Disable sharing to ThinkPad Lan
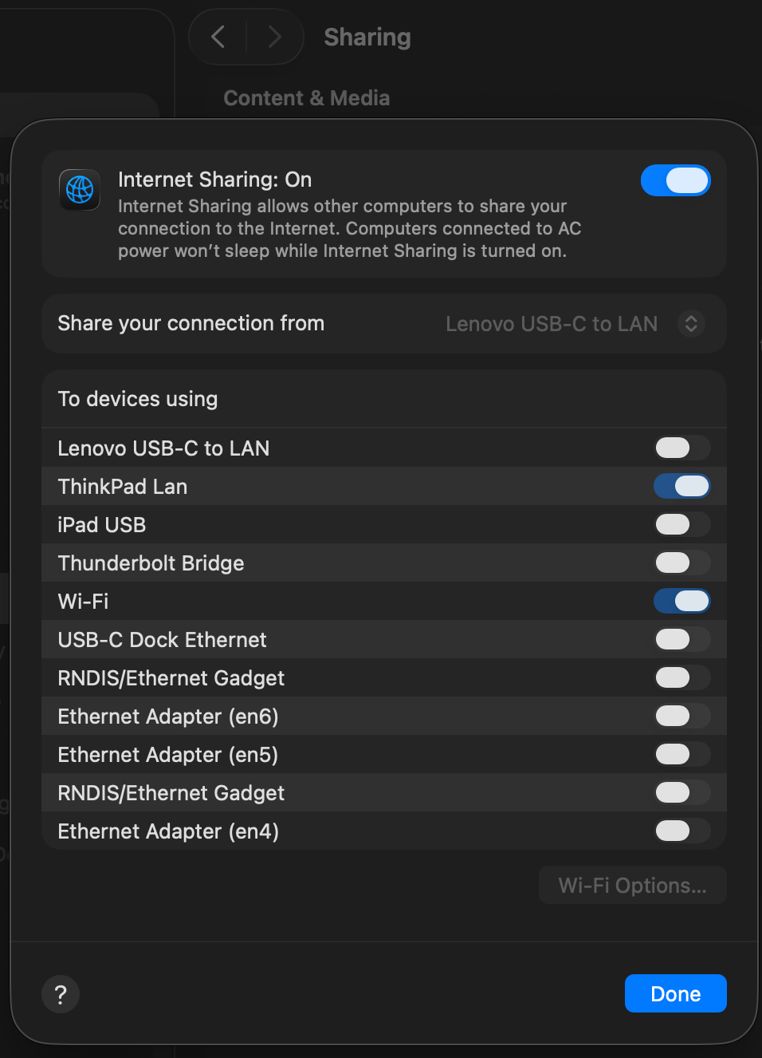The height and width of the screenshot is (1058, 762). coord(681,487)
